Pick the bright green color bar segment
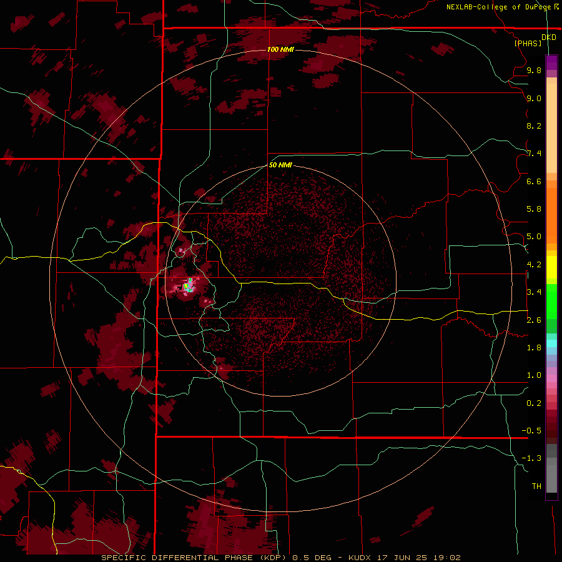Viewport: 562px width, 562px height. [551, 302]
